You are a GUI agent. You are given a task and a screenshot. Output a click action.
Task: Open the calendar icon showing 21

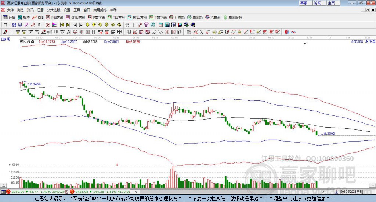[x=161, y=25]
